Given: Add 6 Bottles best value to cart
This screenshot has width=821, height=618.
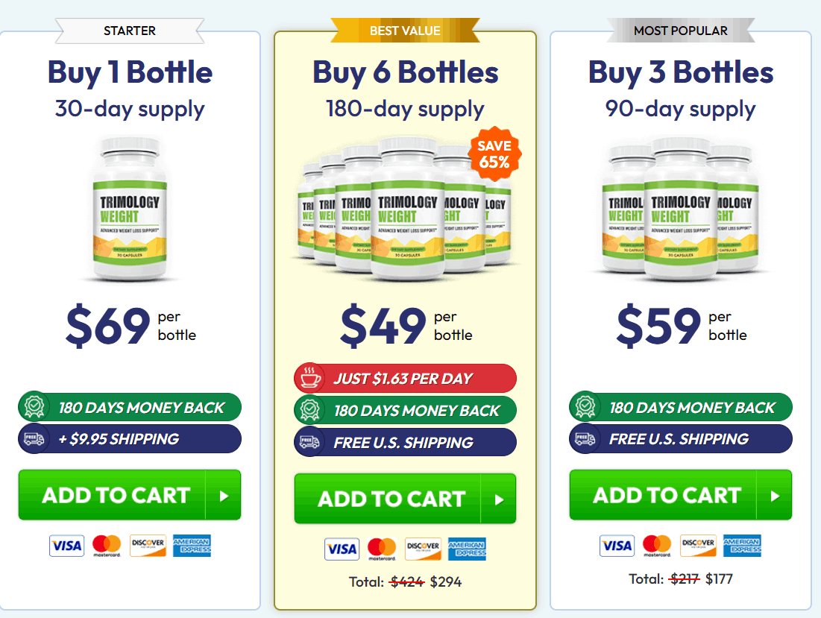Looking at the screenshot, I should [405, 499].
